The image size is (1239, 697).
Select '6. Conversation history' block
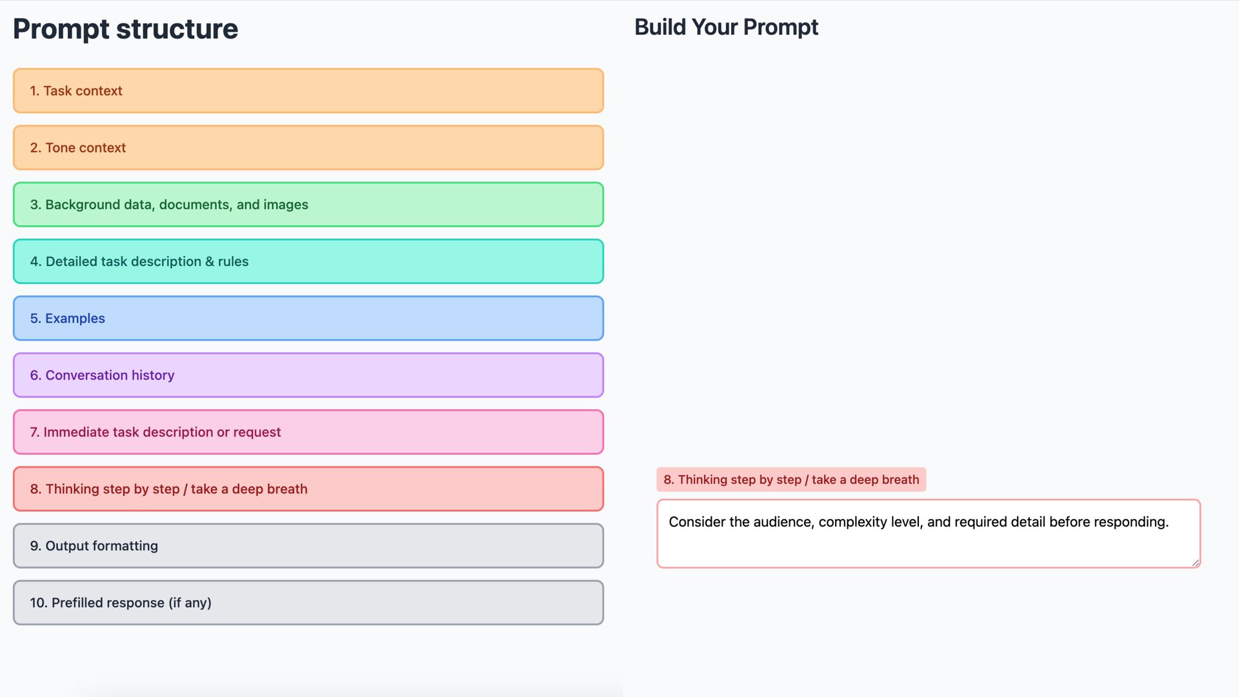308,375
